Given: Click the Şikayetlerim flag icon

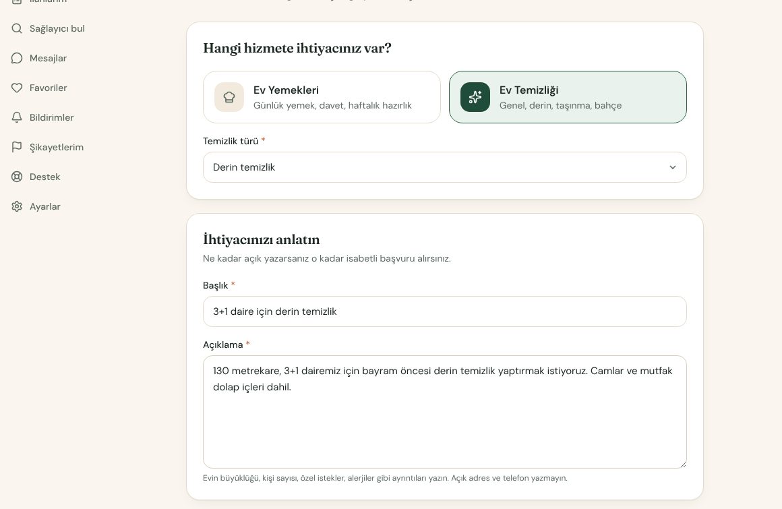Looking at the screenshot, I should coord(16,147).
